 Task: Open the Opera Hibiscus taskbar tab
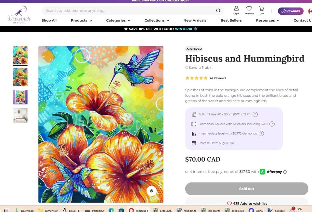tap(138, 210)
